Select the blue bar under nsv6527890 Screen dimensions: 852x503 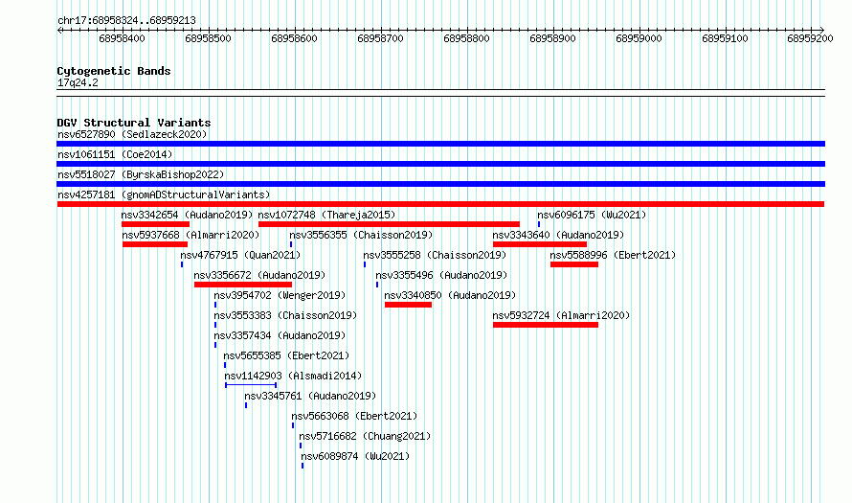[x=440, y=144]
